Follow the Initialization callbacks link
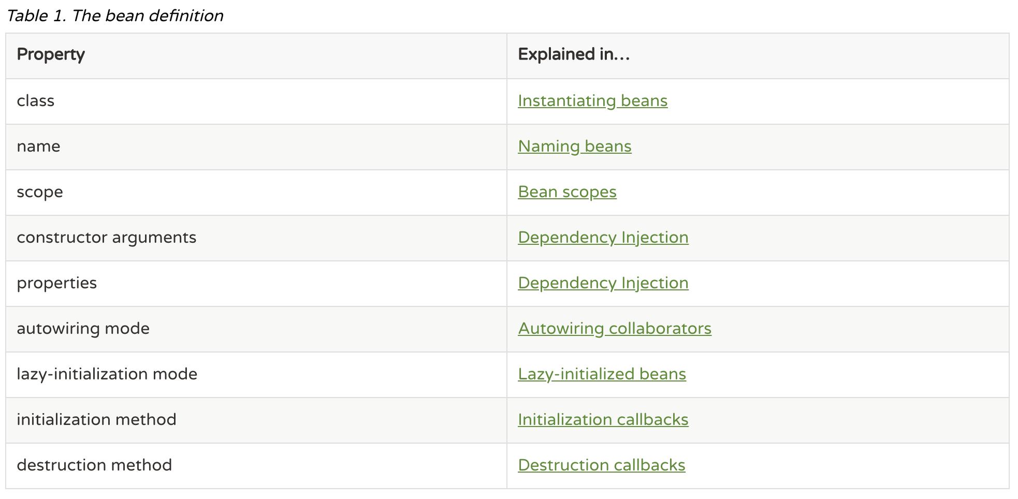 (x=603, y=420)
